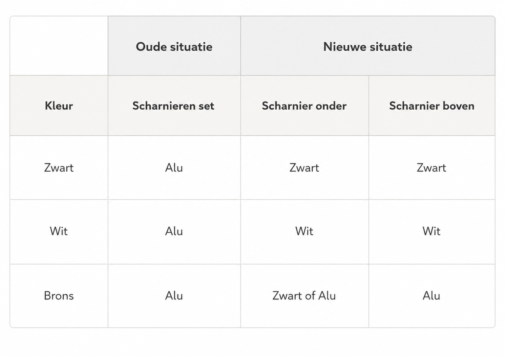This screenshot has height=357, width=505.
Task: Click 'Alu' under Scharnieren set for Brons
Action: (x=174, y=296)
